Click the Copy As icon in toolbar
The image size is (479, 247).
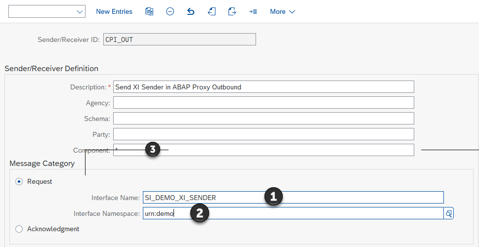(149, 11)
